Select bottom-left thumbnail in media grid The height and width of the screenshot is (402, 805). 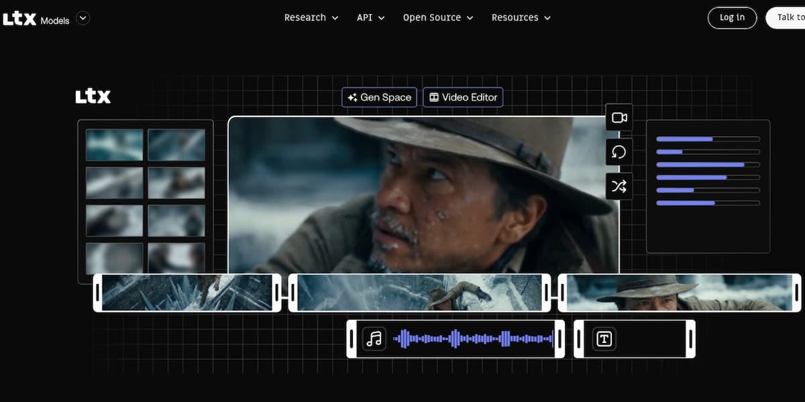[x=115, y=258]
